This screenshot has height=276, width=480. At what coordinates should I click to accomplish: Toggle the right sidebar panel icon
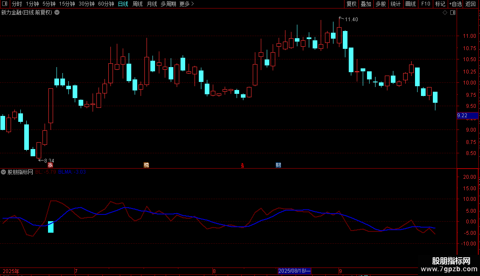pyautogui.click(x=453, y=13)
